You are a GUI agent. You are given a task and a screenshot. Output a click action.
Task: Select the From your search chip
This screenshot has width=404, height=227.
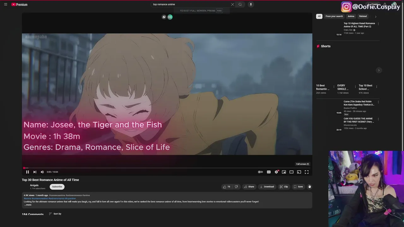click(x=334, y=16)
